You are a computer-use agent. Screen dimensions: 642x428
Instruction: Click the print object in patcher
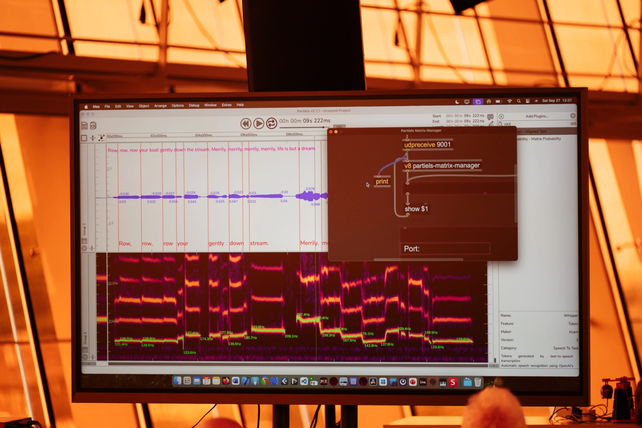pyautogui.click(x=382, y=182)
